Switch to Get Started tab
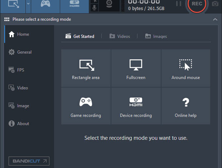Viewport: 222px width, 168px height. pyautogui.click(x=80, y=36)
